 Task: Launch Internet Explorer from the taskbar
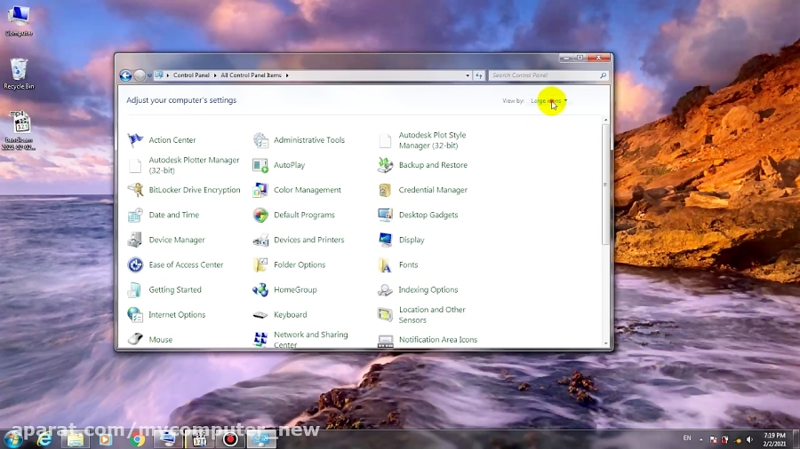point(44,439)
